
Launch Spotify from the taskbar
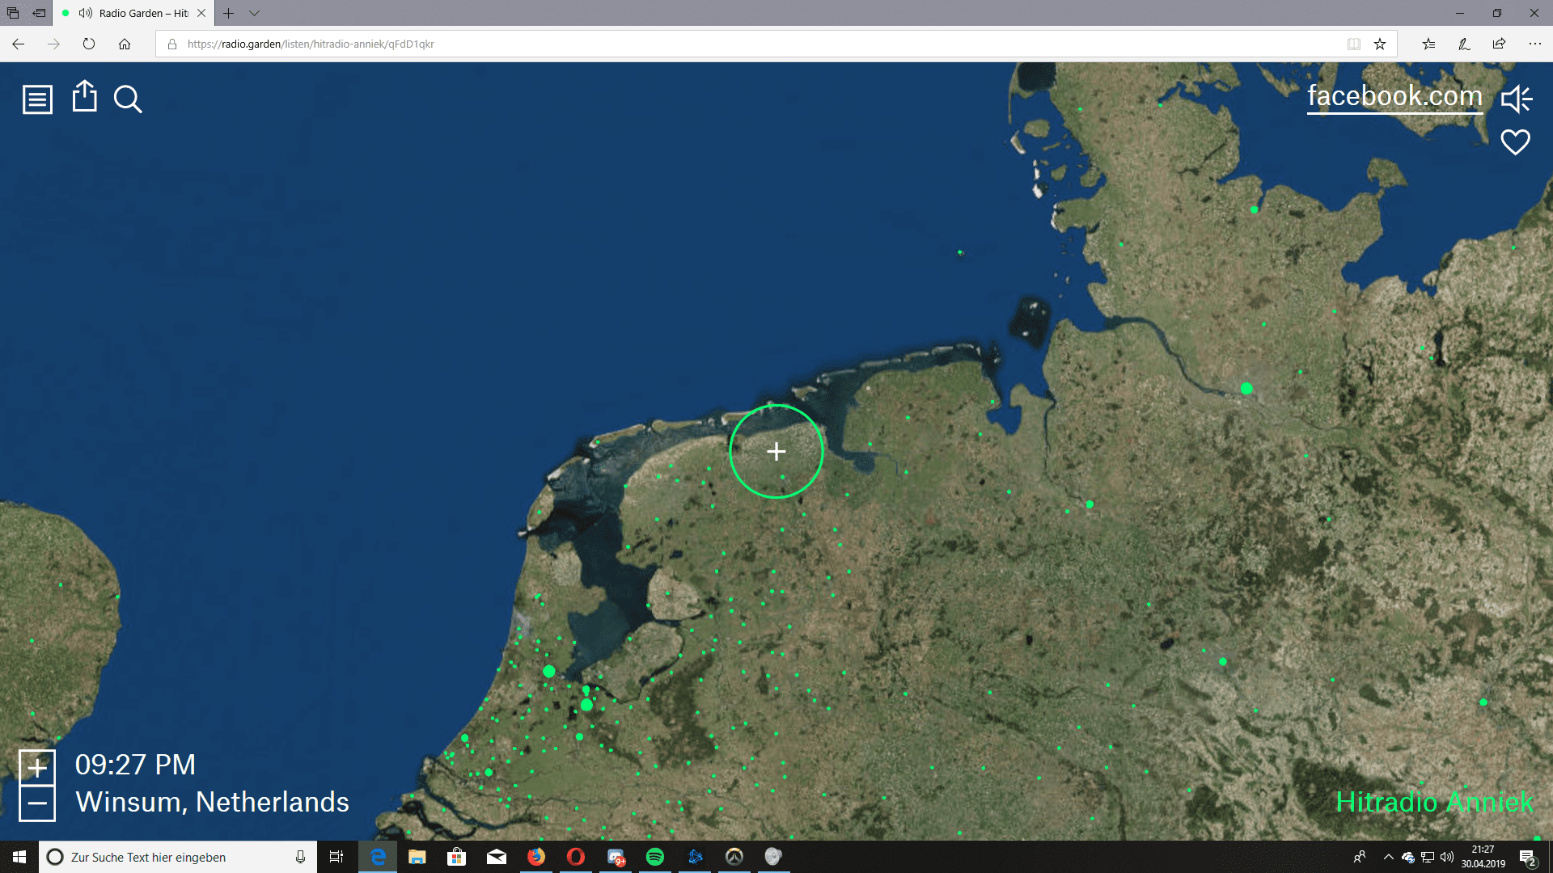pyautogui.click(x=655, y=857)
